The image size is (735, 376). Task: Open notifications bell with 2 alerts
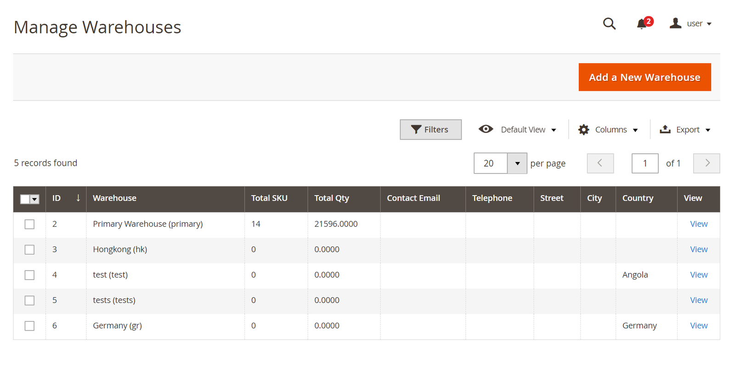(x=644, y=23)
